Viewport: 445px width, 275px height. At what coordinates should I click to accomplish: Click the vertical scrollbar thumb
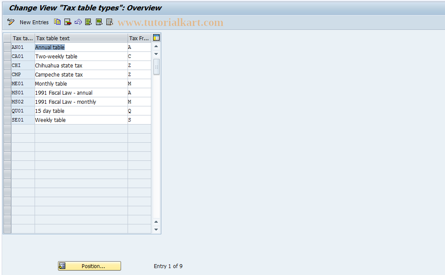point(157,67)
